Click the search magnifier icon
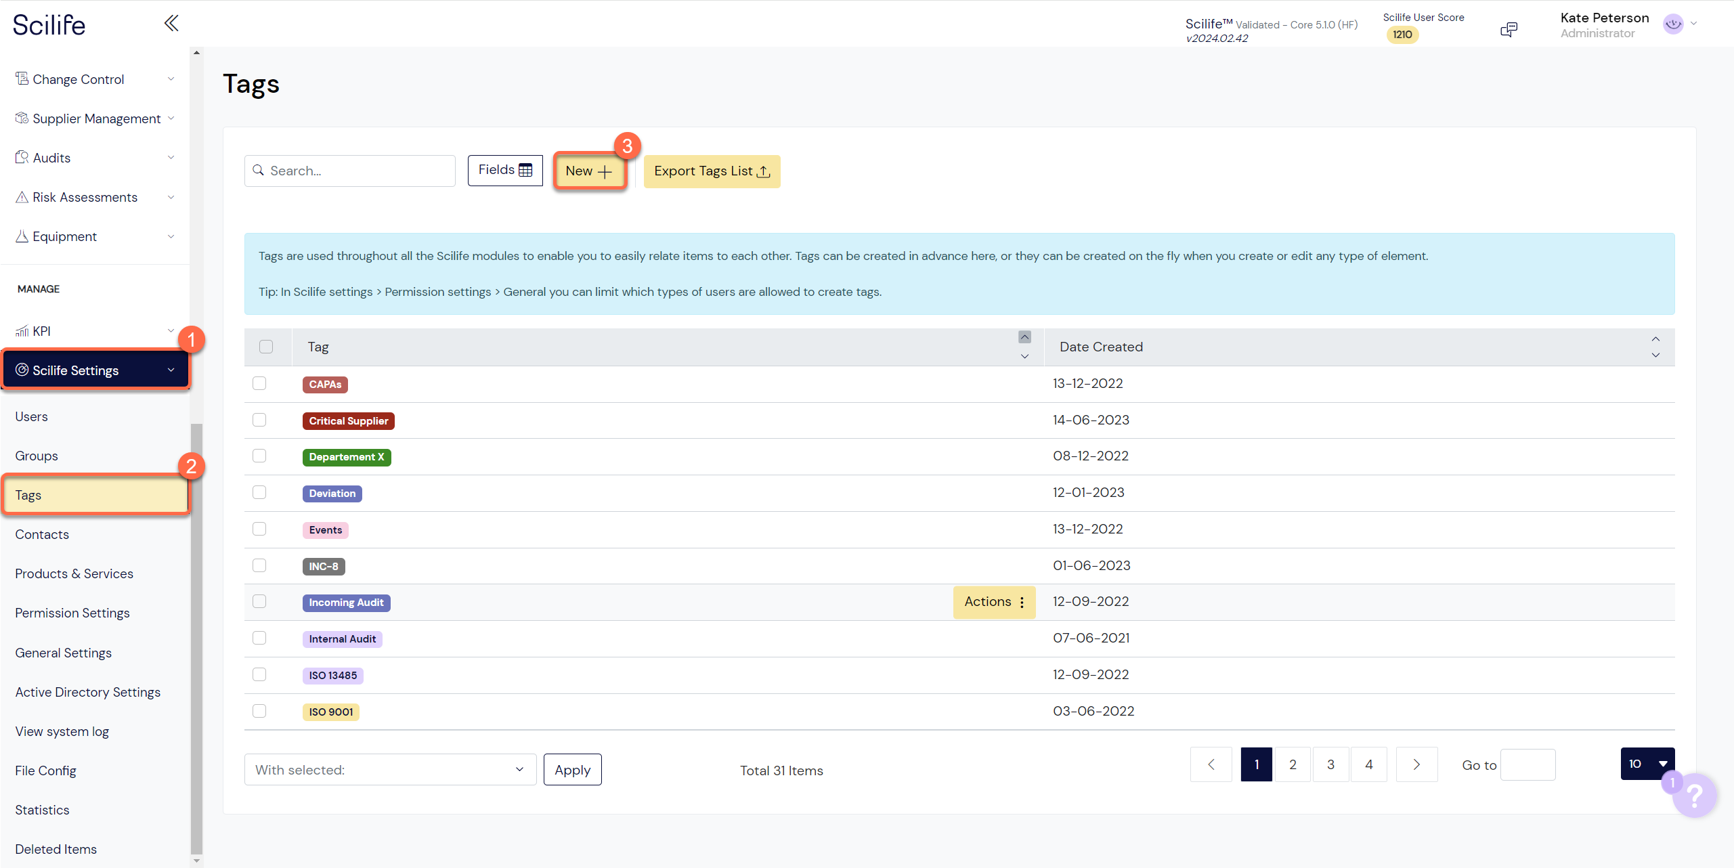The width and height of the screenshot is (1734, 868). [x=258, y=170]
